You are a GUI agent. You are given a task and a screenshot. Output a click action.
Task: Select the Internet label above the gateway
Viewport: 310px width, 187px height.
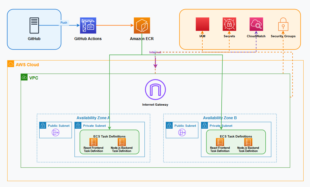tap(155, 52)
